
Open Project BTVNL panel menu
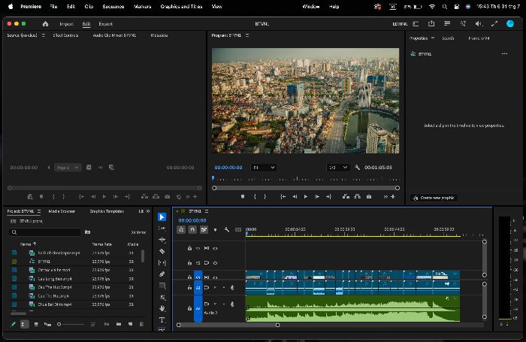39,211
